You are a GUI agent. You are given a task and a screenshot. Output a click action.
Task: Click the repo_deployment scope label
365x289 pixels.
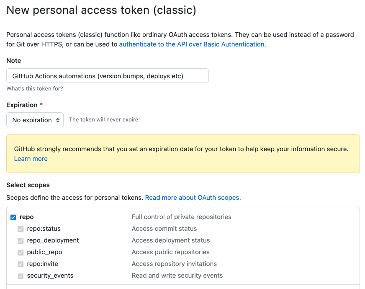53,240
